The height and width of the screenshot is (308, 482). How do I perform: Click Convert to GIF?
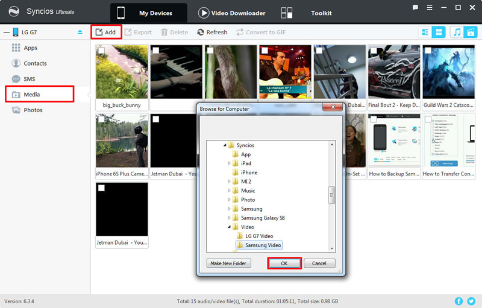[261, 32]
